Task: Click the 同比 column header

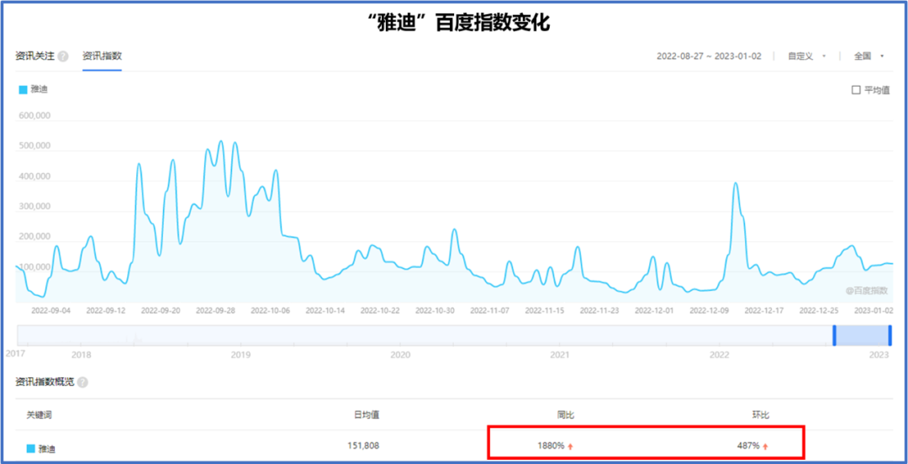Action: click(565, 415)
